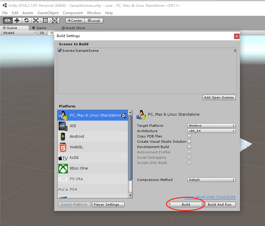Open the Component menu

73,13
